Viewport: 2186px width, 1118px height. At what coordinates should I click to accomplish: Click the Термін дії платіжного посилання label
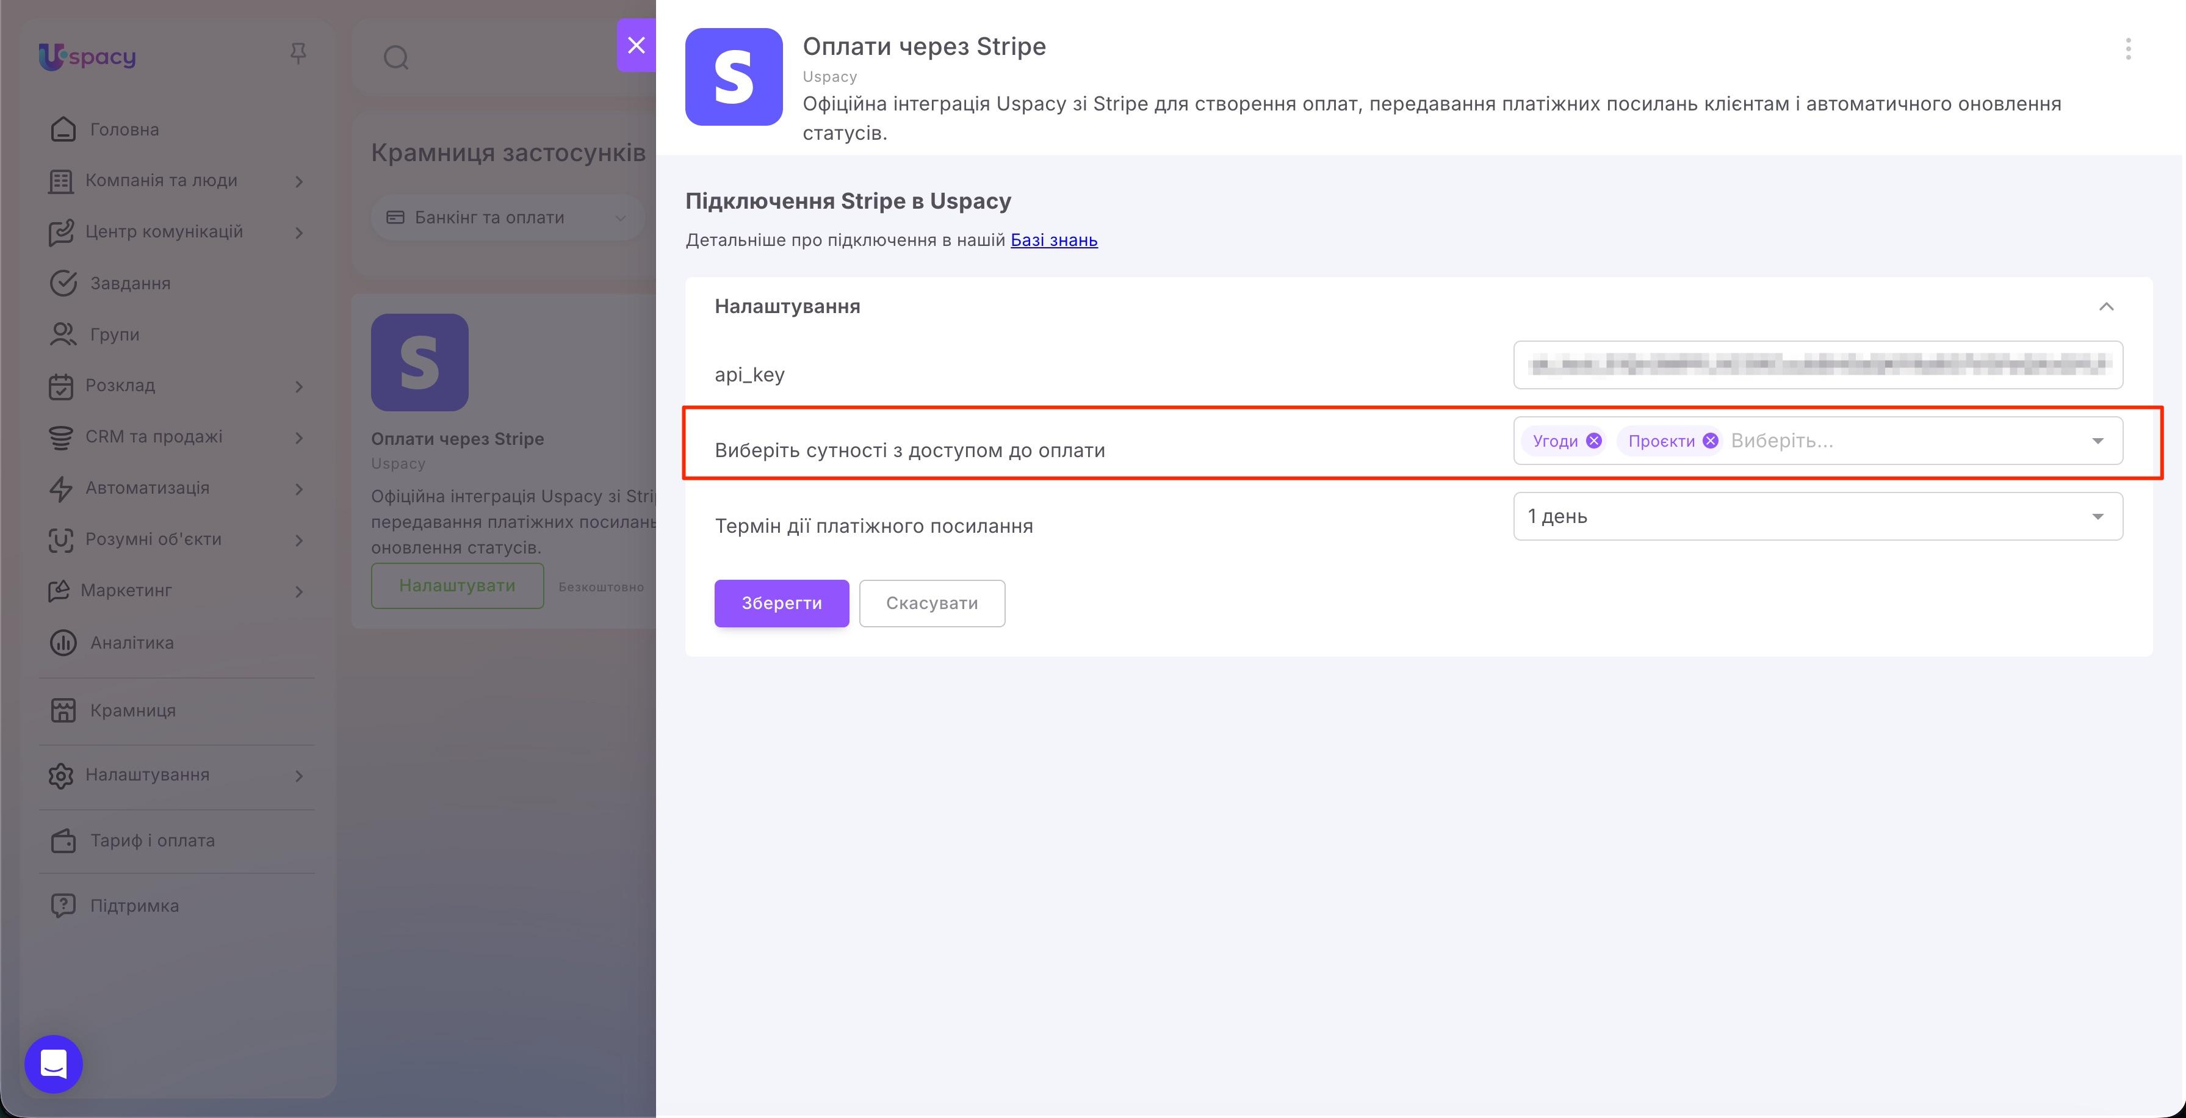coord(874,526)
